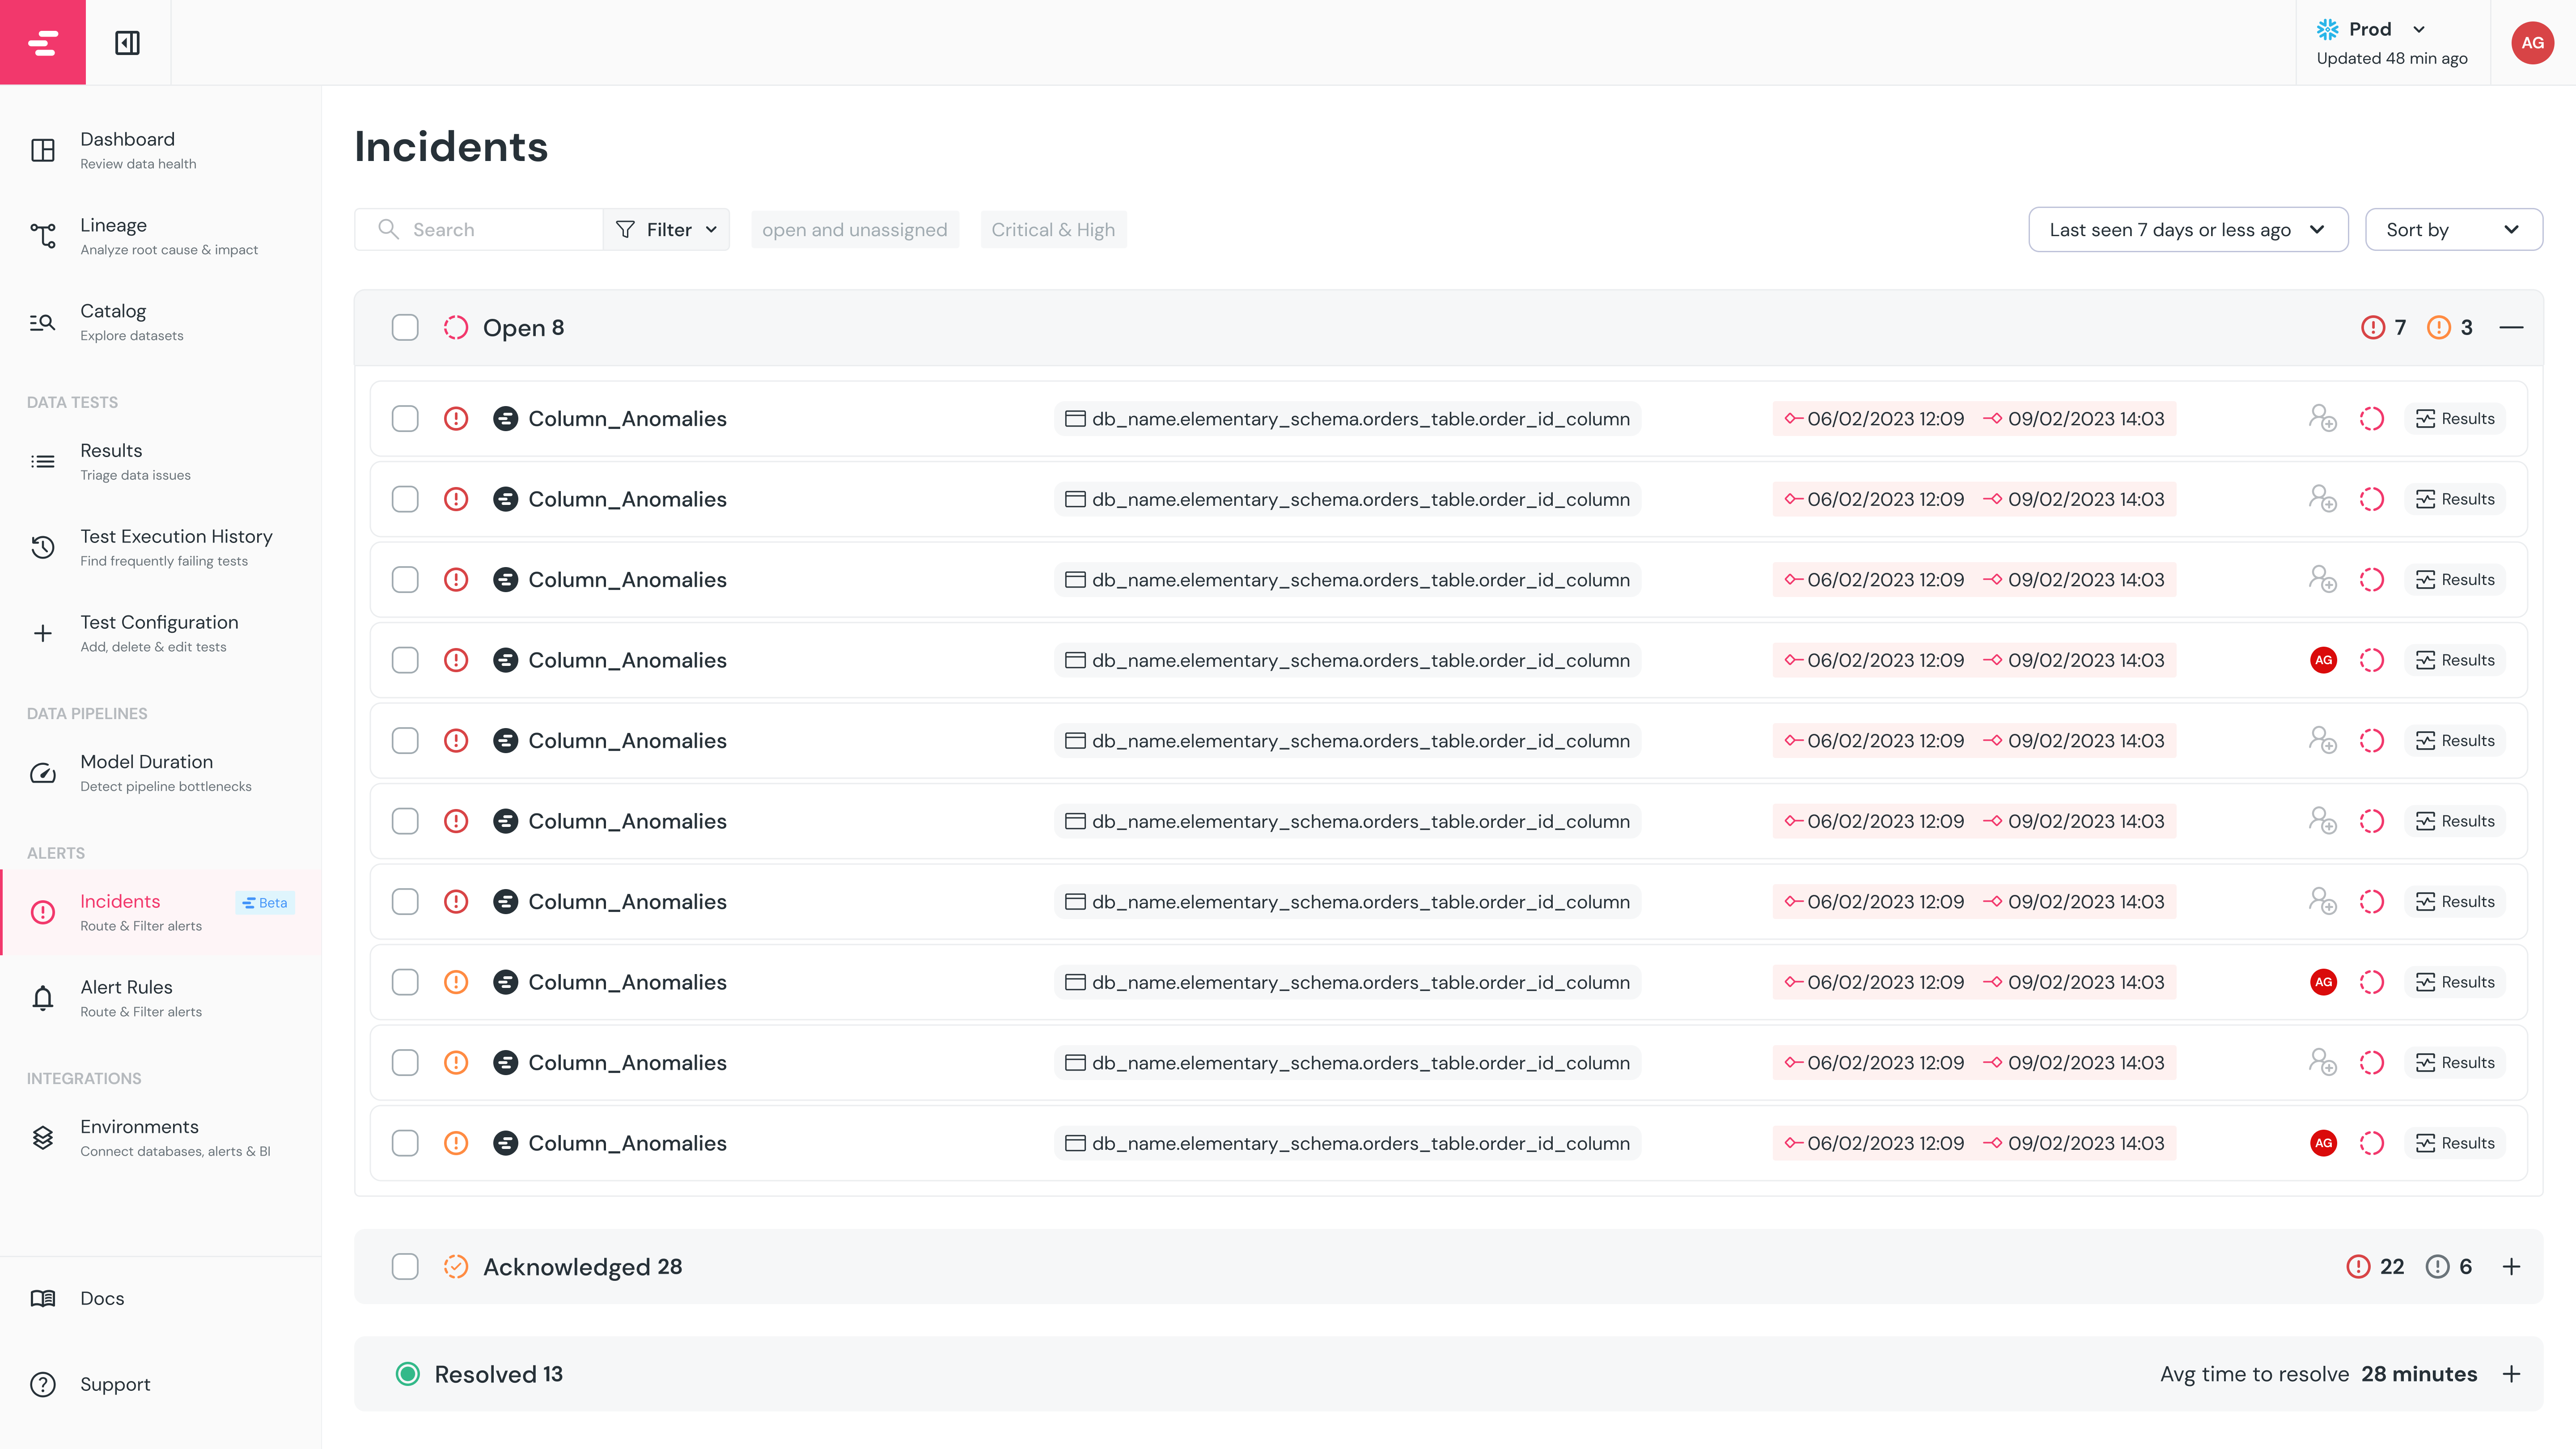Image resolution: width=2576 pixels, height=1449 pixels.
Task: Open the Alert Rules page
Action: point(161,998)
